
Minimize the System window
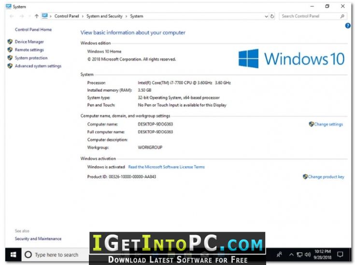[x=312, y=6]
